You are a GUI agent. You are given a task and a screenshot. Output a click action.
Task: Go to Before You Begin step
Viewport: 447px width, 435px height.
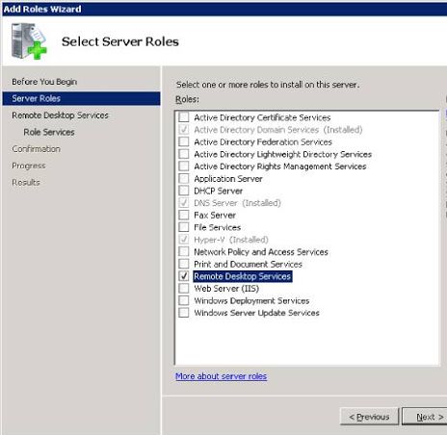point(44,82)
